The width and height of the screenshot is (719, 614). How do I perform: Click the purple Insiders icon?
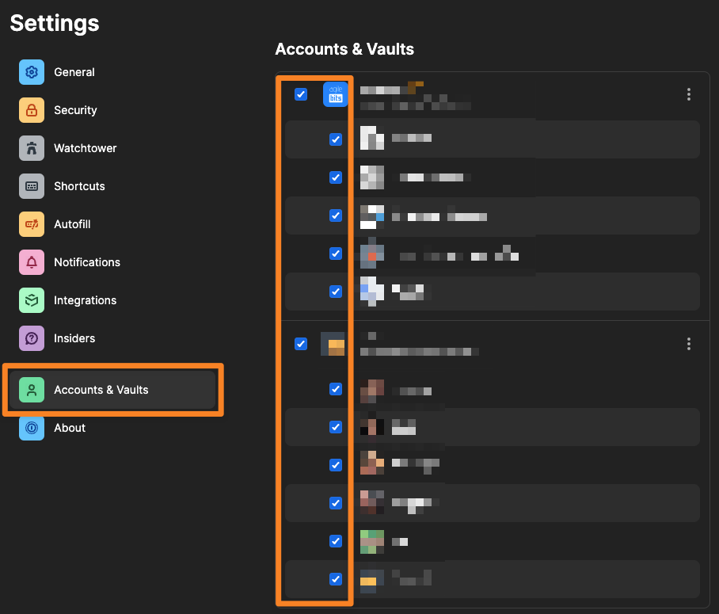coord(32,338)
